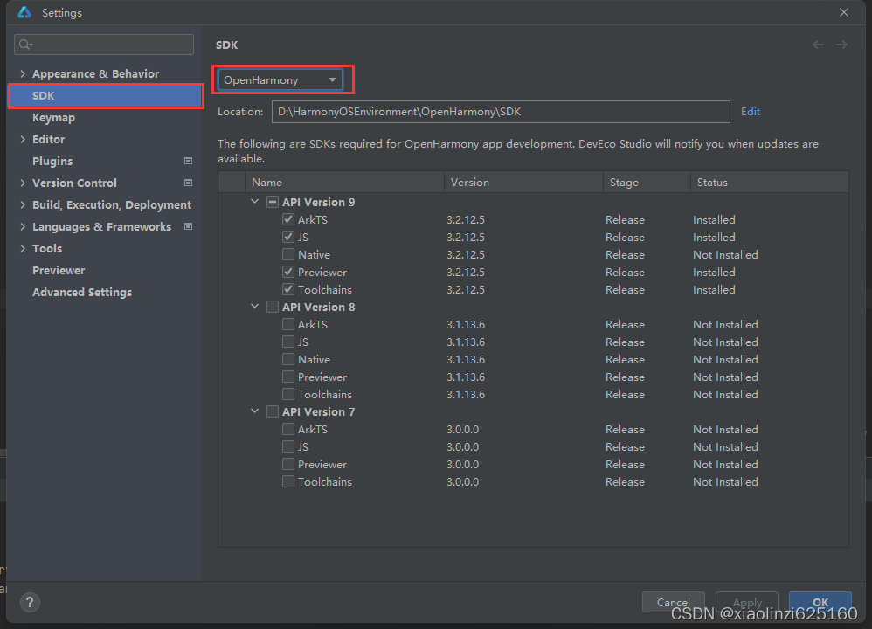Click the project-level icon beside Plugins
Screen dimensions: 872x629
(189, 161)
